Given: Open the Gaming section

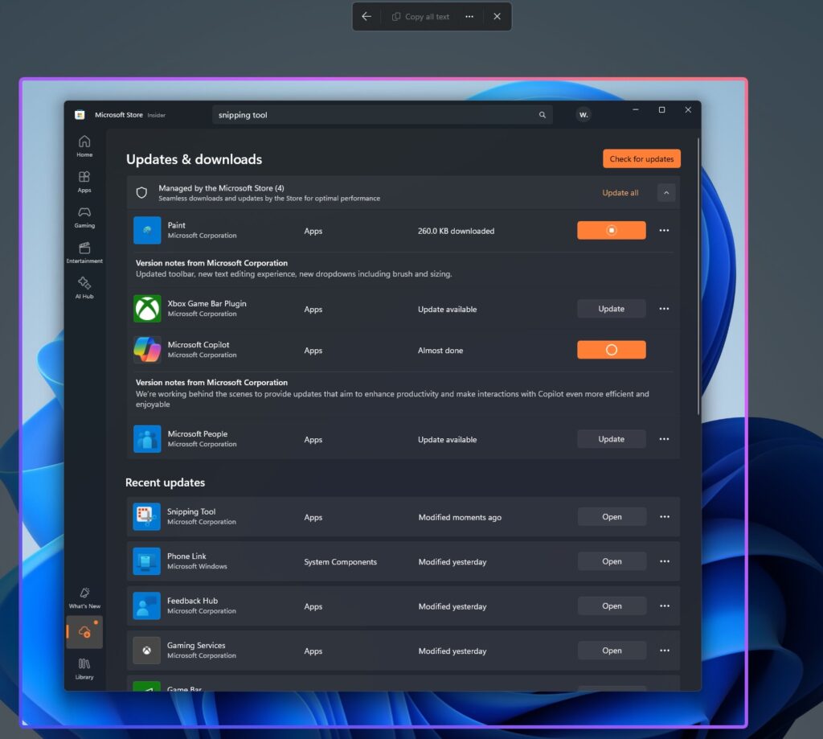Looking at the screenshot, I should pos(84,216).
